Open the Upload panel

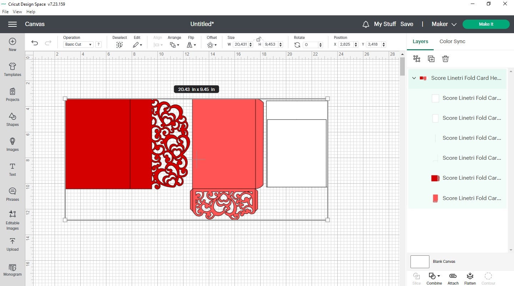(12, 245)
